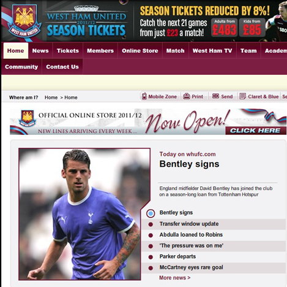Click the More news > link

[175, 278]
